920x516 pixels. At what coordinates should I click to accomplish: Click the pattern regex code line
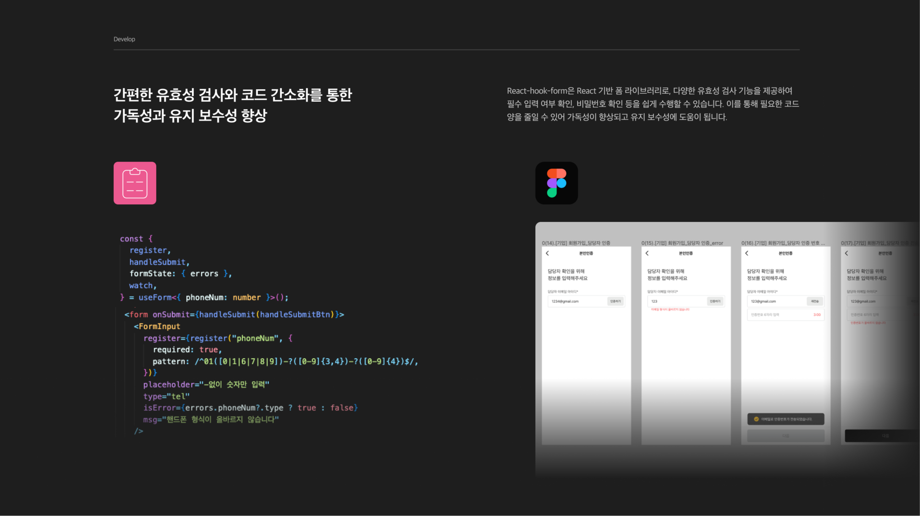(x=285, y=362)
